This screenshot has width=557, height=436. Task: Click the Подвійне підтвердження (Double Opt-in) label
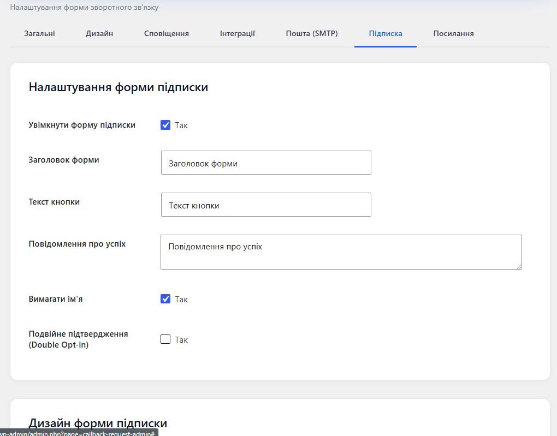[x=78, y=339]
